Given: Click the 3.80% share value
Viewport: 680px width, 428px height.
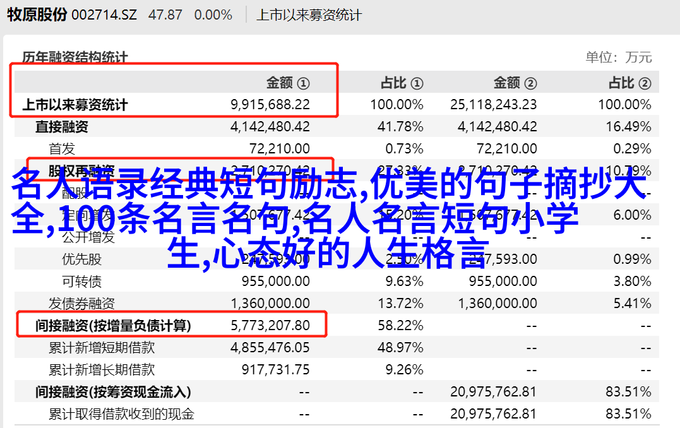Looking at the screenshot, I should point(632,282).
